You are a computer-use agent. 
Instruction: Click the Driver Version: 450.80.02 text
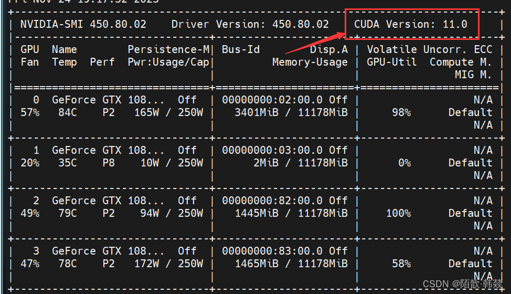[250, 24]
